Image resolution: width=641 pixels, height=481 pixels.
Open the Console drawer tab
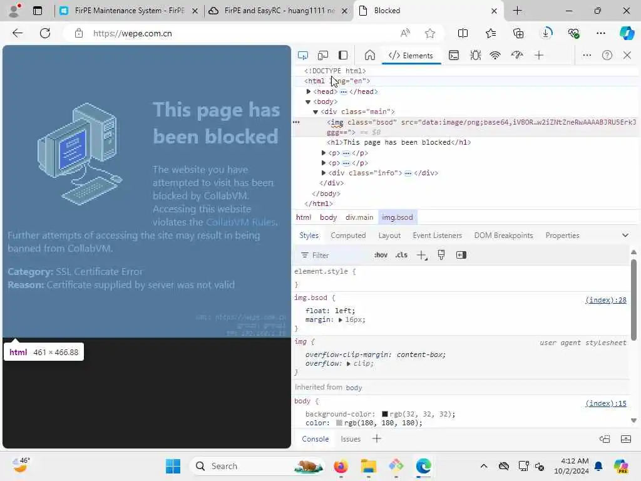[x=315, y=439]
